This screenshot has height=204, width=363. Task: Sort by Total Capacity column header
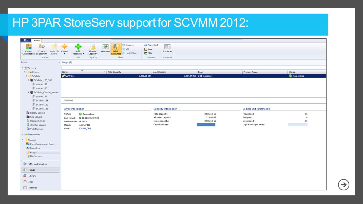click(129, 72)
